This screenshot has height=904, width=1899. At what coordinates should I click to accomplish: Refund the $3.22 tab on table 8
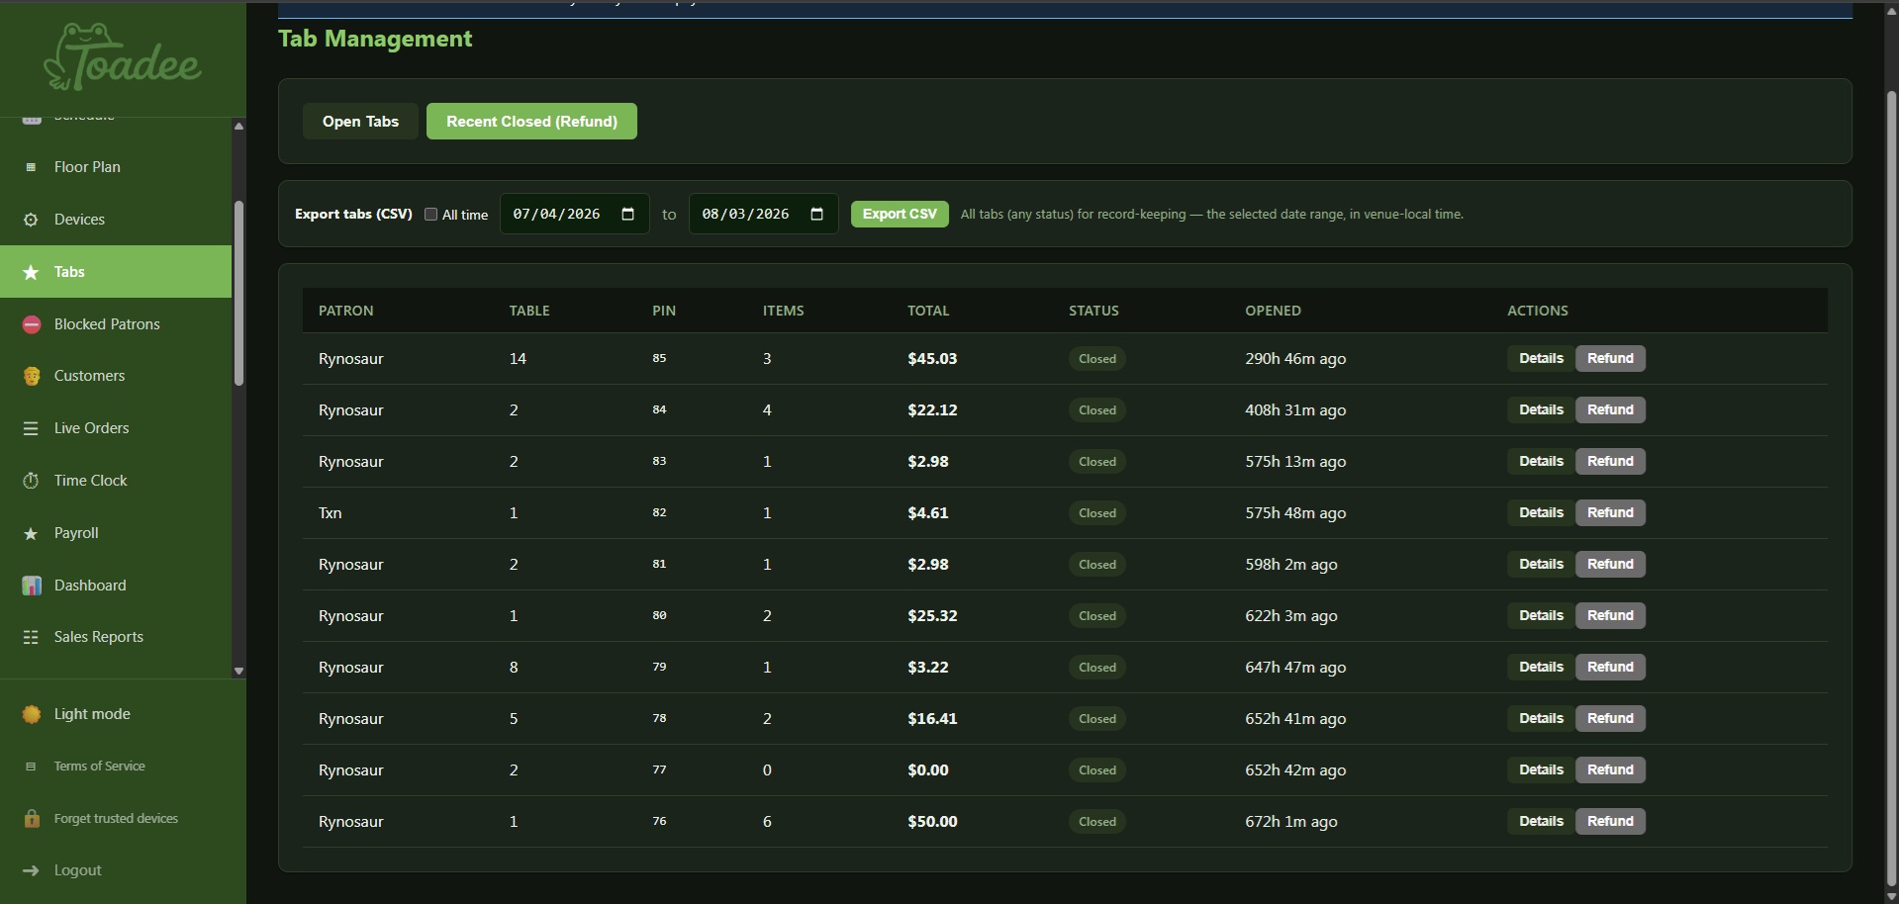coord(1610,667)
